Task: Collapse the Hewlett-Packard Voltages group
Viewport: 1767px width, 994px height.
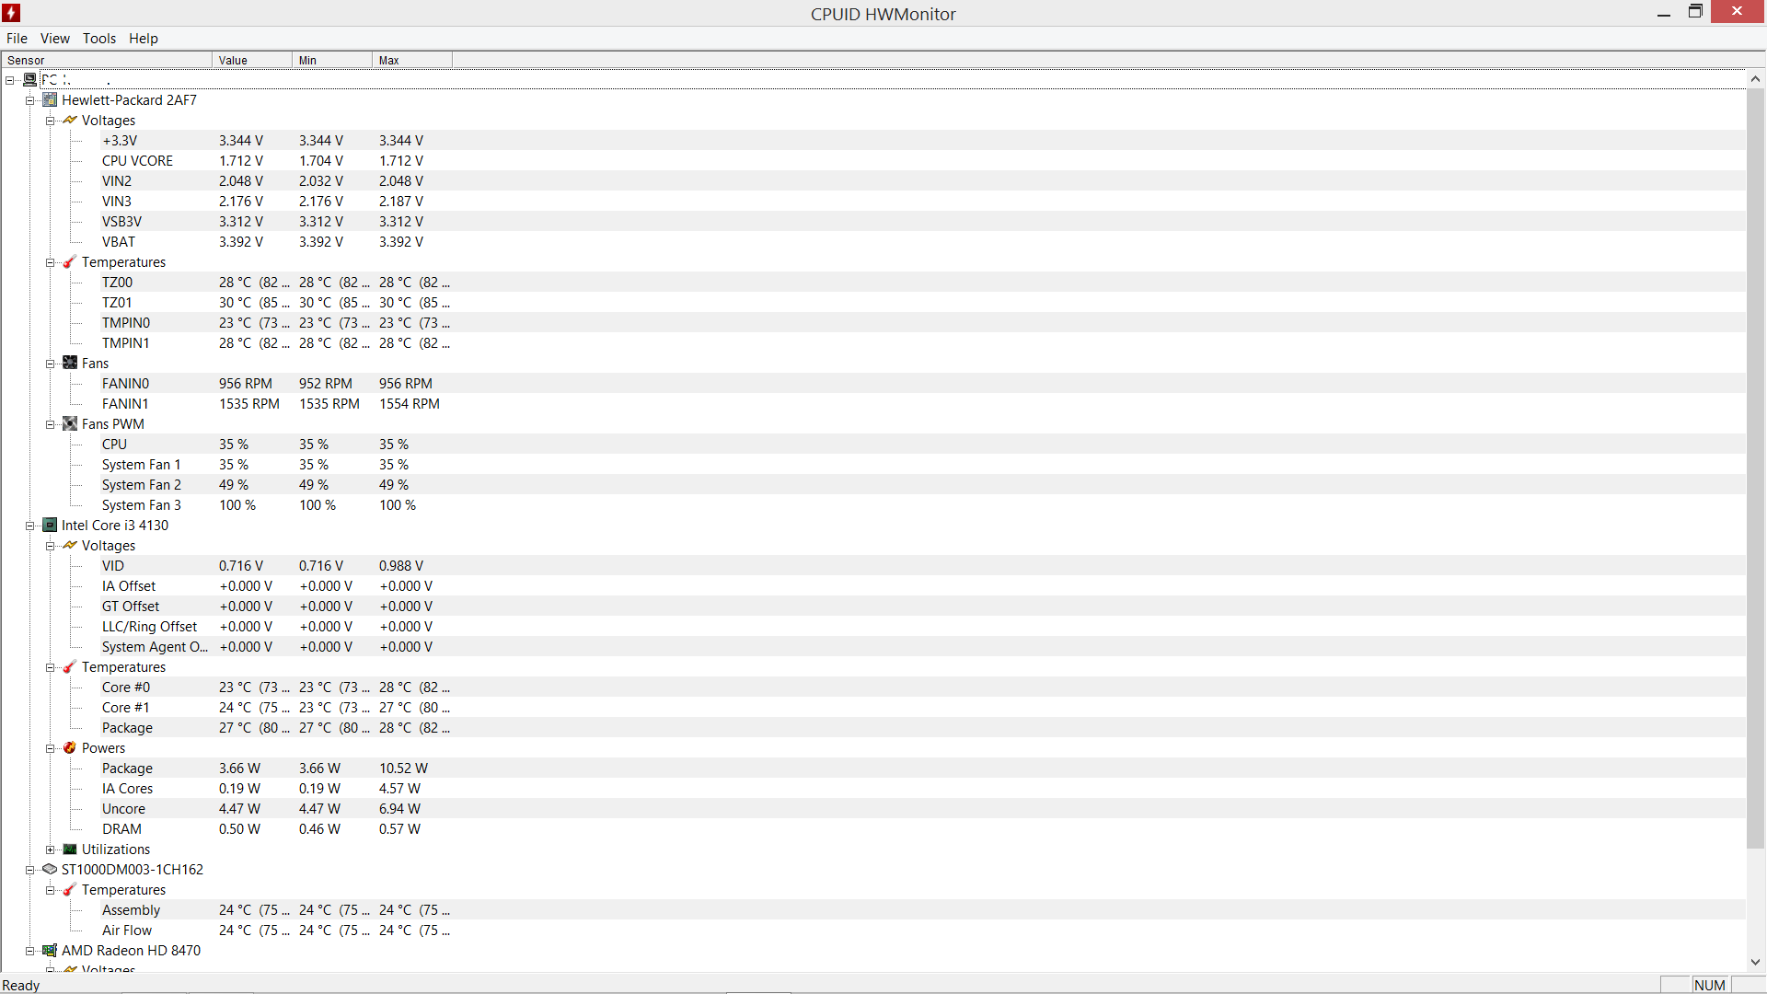Action: coord(51,121)
